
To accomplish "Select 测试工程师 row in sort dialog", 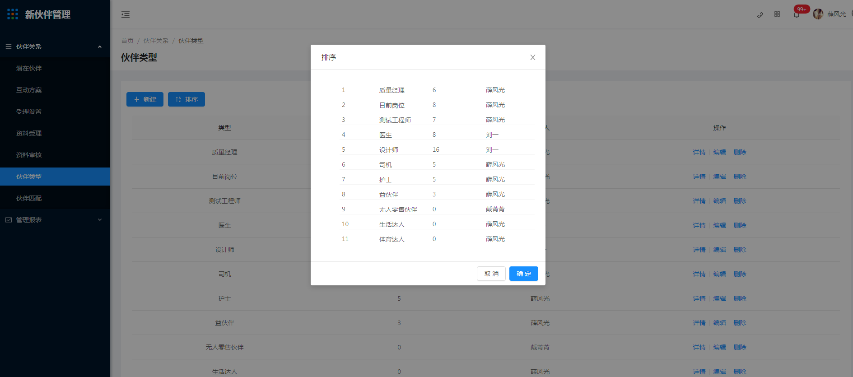I will point(437,120).
